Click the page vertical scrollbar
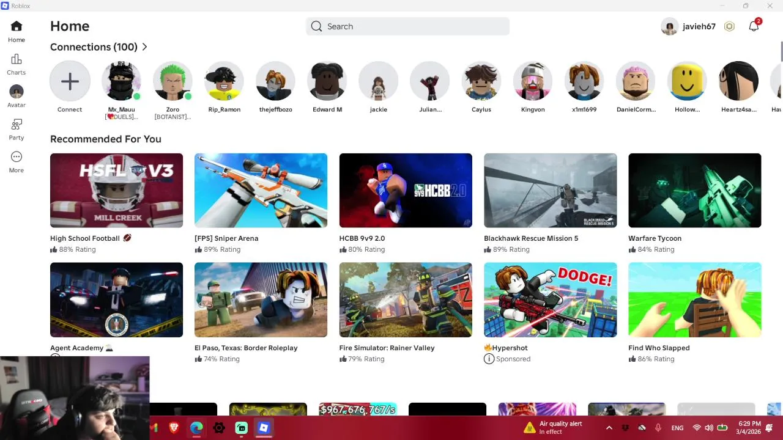 point(781,52)
